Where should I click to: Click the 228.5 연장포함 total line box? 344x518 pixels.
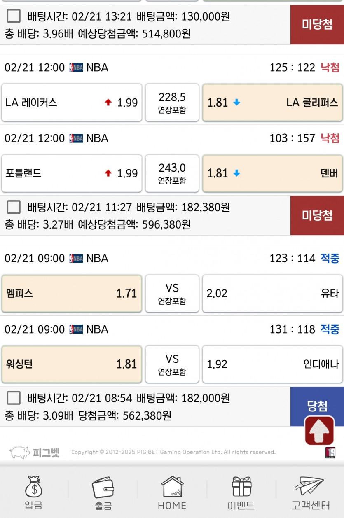tap(172, 103)
